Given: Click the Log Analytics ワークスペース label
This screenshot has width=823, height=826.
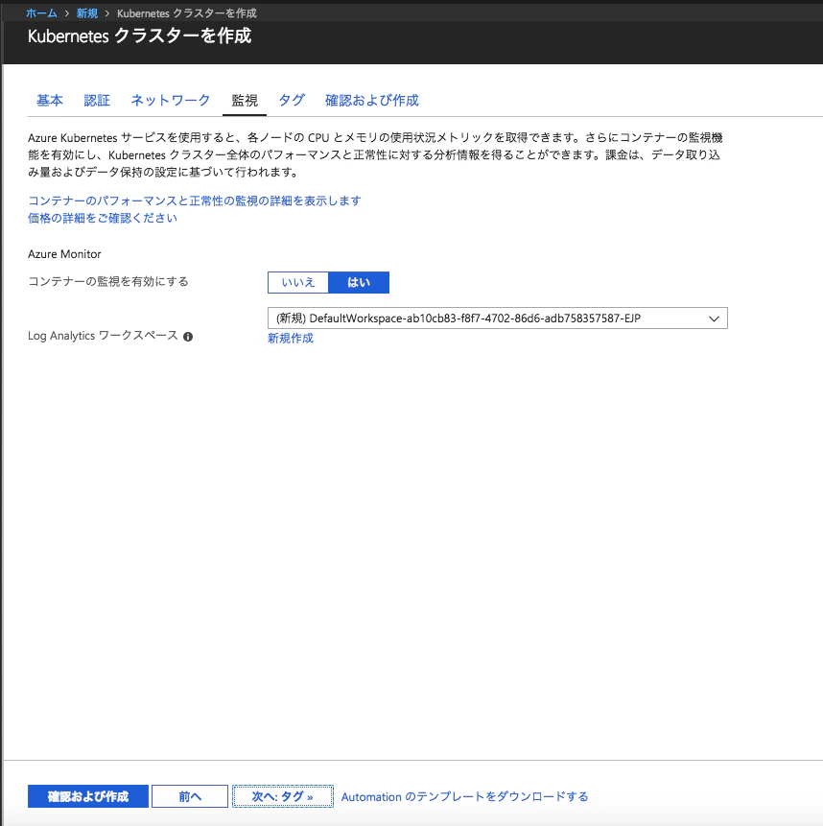Looking at the screenshot, I should click(103, 336).
